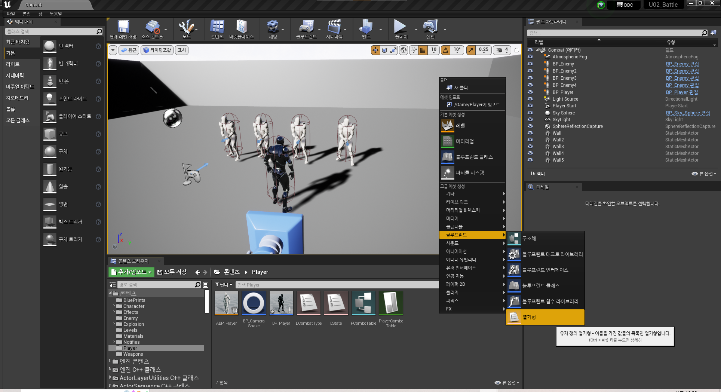Click the surface snapping icon in viewport
Viewport: 721px width, 392px height.
coord(414,50)
